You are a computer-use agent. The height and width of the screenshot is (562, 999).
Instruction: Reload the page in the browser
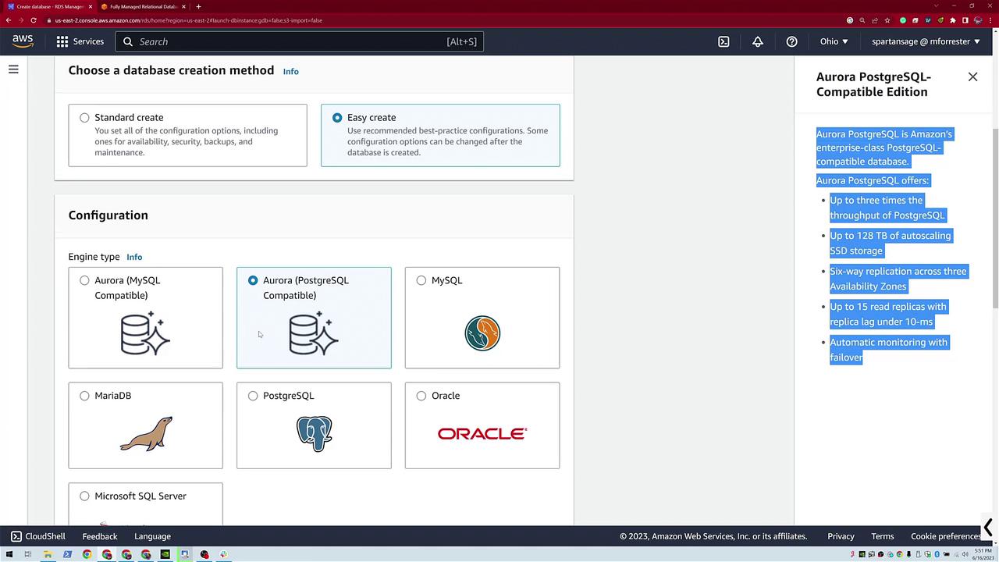[33, 20]
